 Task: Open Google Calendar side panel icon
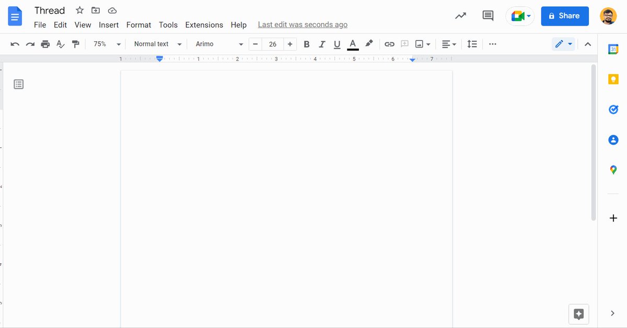pyautogui.click(x=613, y=49)
